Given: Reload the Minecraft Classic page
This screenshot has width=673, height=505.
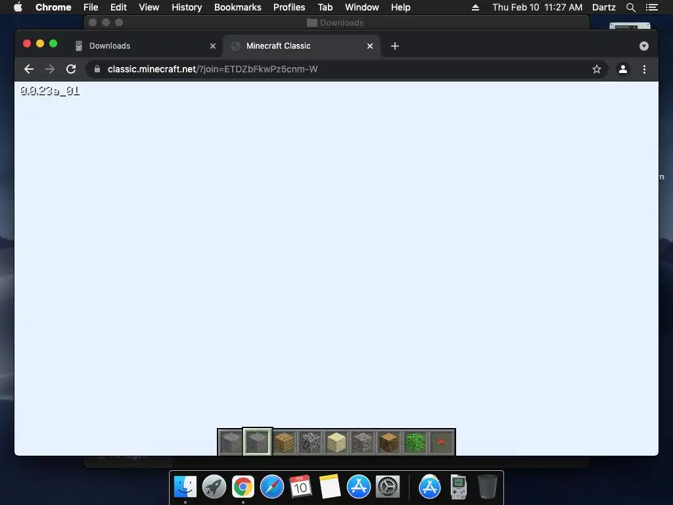Looking at the screenshot, I should point(71,69).
